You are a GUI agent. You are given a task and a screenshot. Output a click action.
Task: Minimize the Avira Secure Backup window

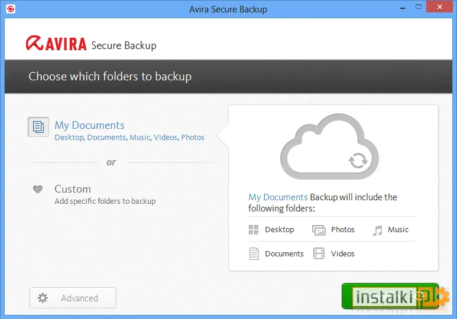[403, 7]
